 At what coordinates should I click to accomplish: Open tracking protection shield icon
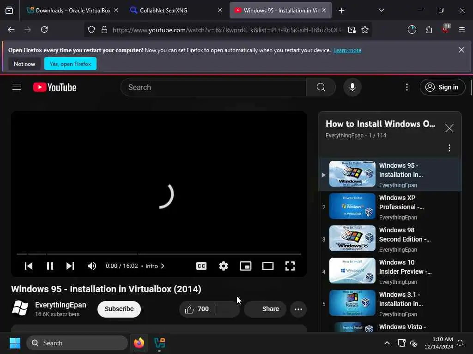click(x=91, y=29)
